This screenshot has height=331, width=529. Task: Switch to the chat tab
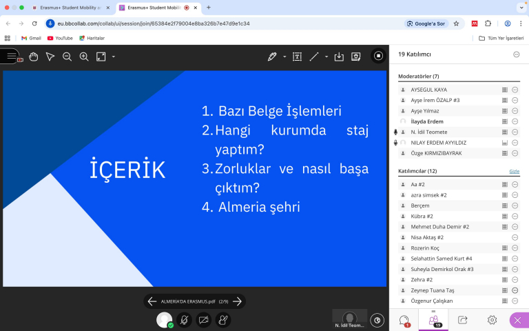[x=404, y=320]
